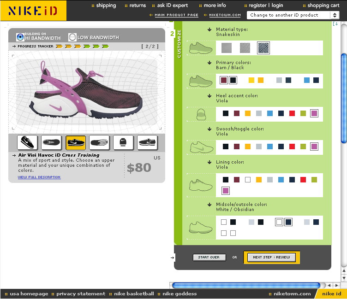The width and height of the screenshot is (347, 299).
Task: Pick white/black midsole color pair
Action: pyautogui.click(x=228, y=222)
